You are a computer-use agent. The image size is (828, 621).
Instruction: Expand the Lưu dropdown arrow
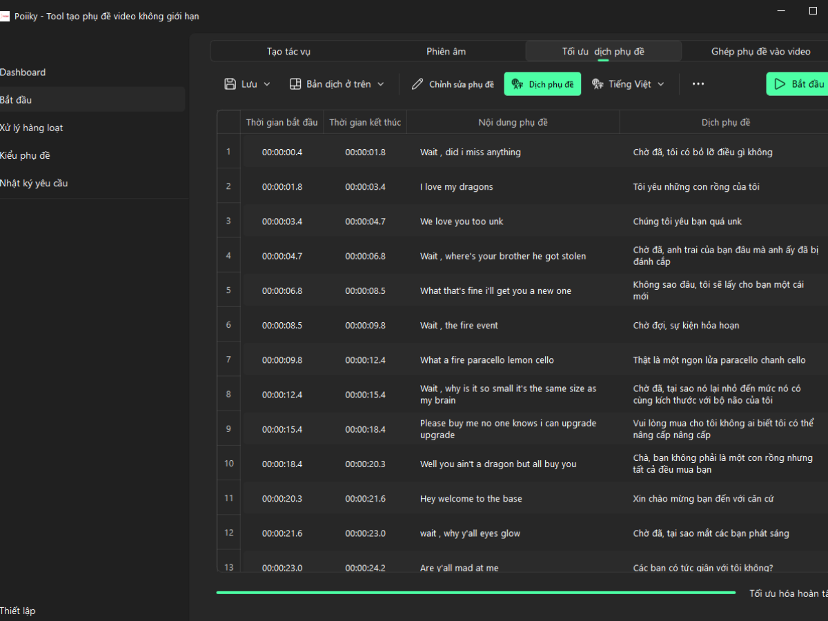pyautogui.click(x=267, y=84)
